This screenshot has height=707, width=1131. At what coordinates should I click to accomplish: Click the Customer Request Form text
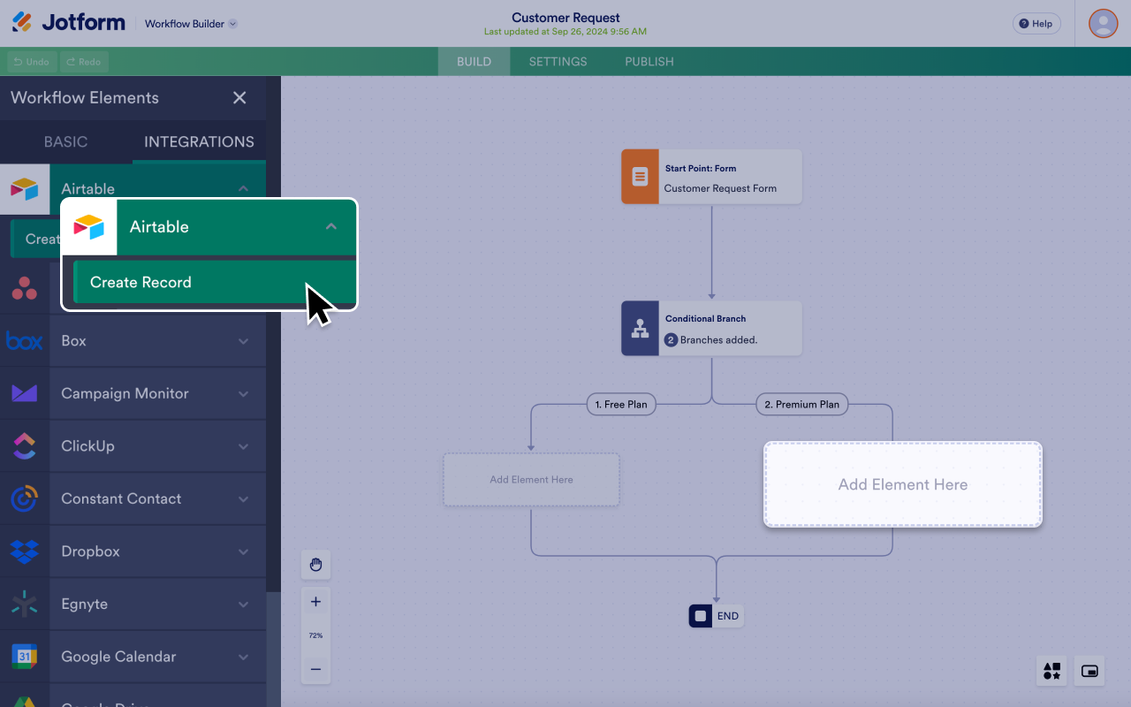tap(720, 188)
